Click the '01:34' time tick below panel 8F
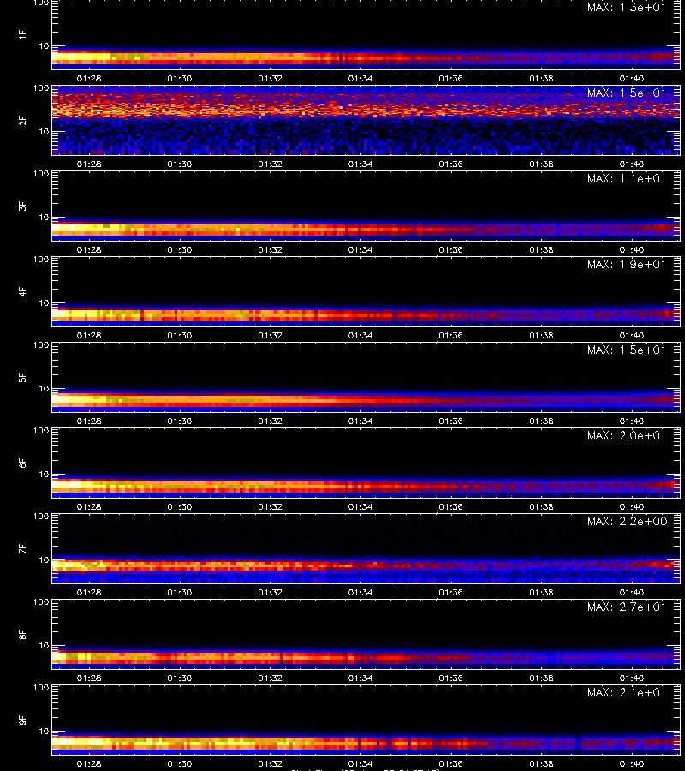Viewport: 685px width, 771px height. pyautogui.click(x=360, y=678)
